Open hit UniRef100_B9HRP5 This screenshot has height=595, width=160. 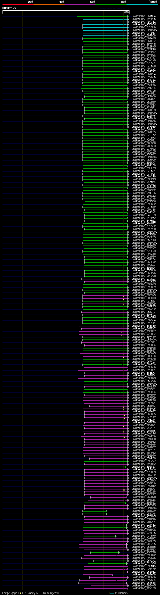coord(143,19)
